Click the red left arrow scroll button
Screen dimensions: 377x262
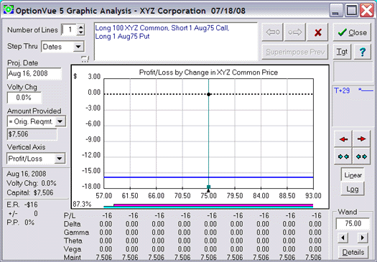pos(343,139)
